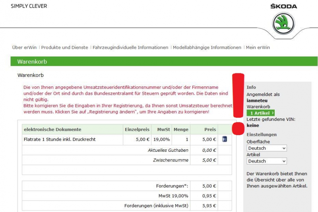Expand the Artikel language dropdown
The image size is (318, 212).
pyautogui.click(x=266, y=161)
